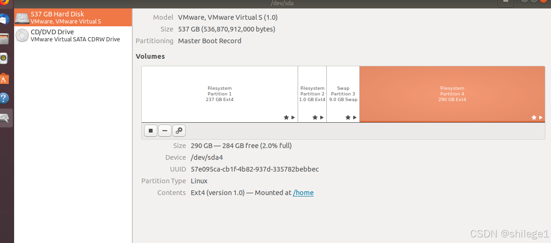Open the /home mount point link
The image size is (551, 243).
click(x=303, y=193)
